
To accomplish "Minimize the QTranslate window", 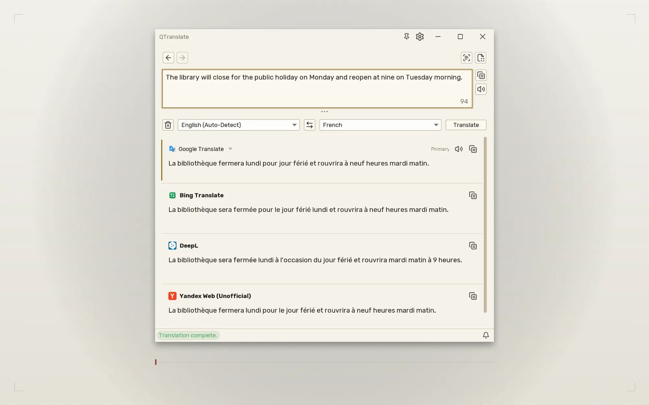I will tap(438, 37).
